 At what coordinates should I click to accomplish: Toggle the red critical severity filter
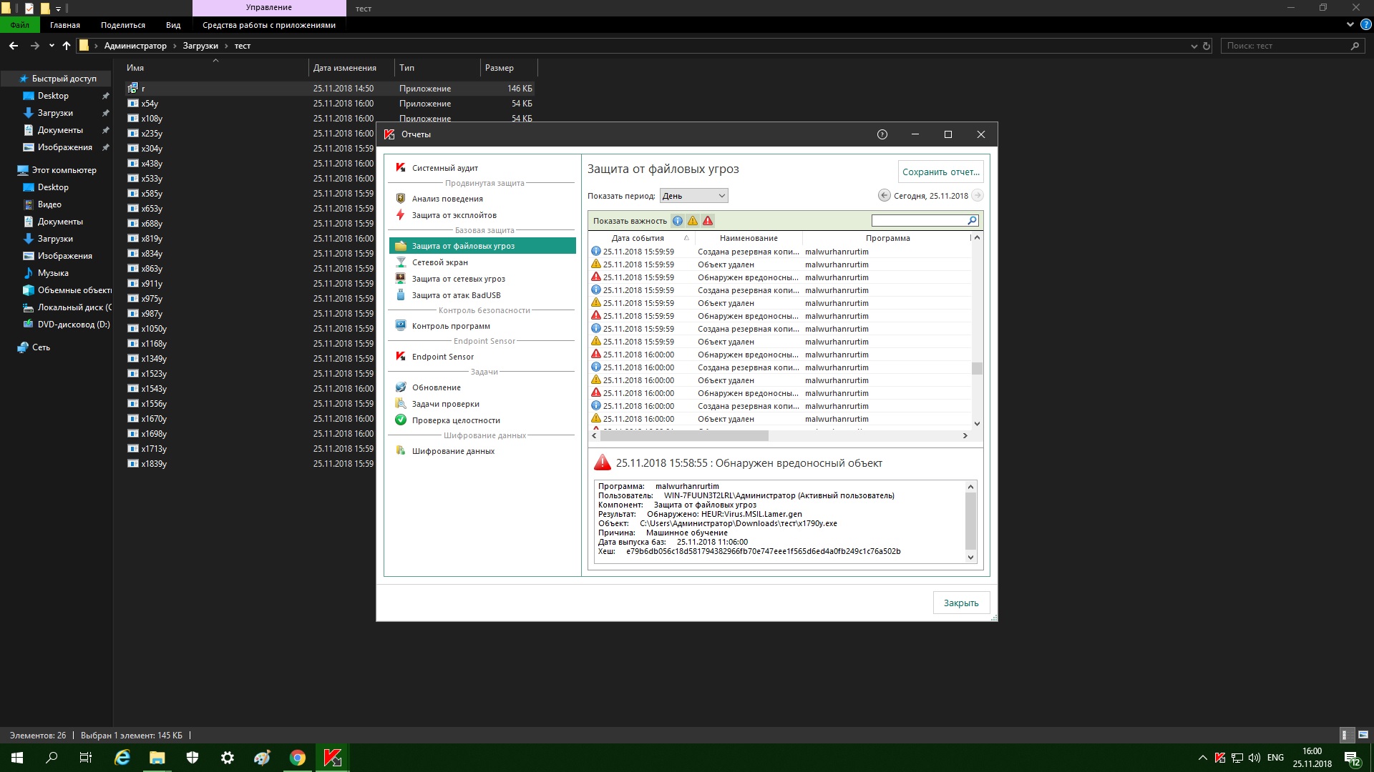click(x=708, y=221)
